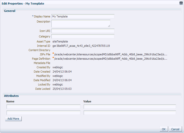Click the orange marker beside the JSPx File path

53,53
